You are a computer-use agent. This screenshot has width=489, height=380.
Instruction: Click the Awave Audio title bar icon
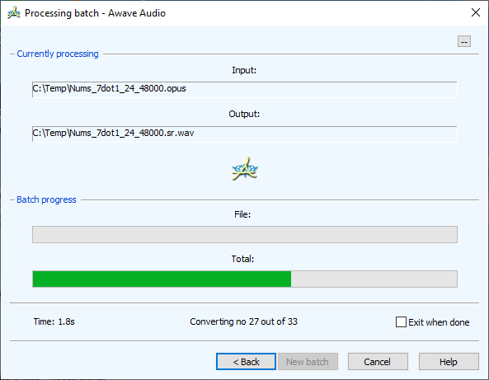(x=14, y=13)
